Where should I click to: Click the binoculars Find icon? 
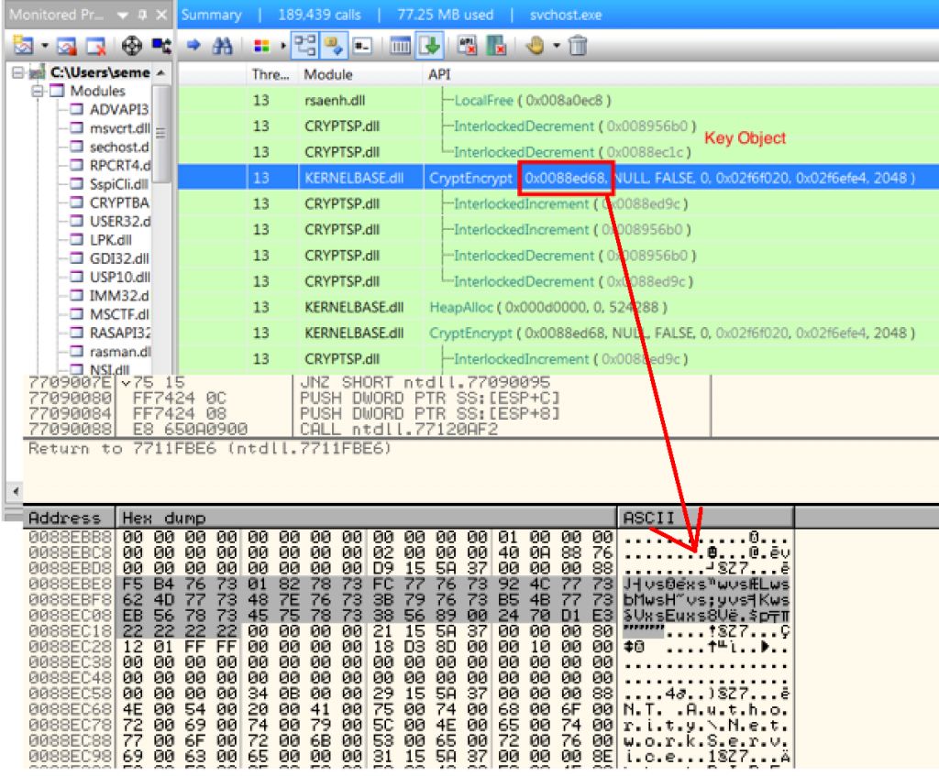tap(222, 45)
